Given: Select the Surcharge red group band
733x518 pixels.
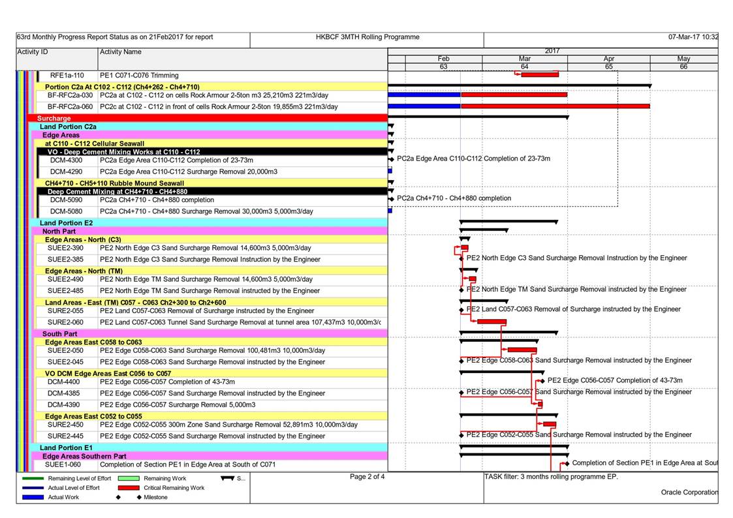Looking at the screenshot, I should [208, 118].
